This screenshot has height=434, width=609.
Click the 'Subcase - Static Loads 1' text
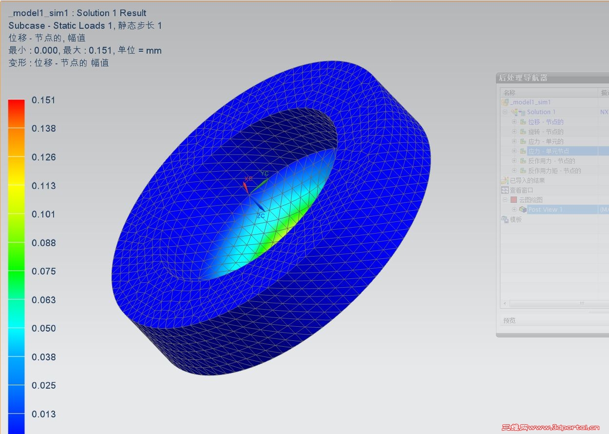click(60, 25)
